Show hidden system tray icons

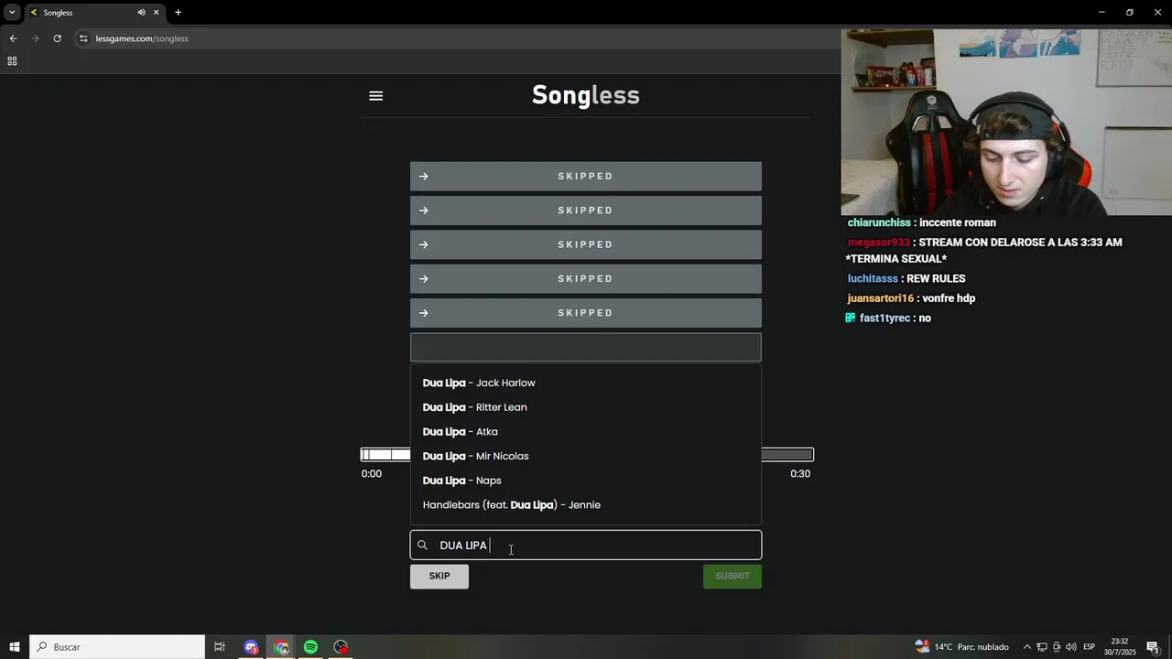pyautogui.click(x=1026, y=647)
